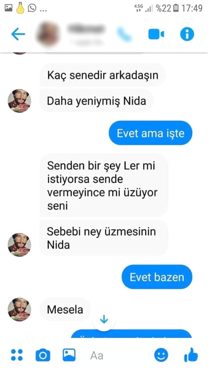
Task: Open the camera from the message bar
Action: pyautogui.click(x=43, y=355)
